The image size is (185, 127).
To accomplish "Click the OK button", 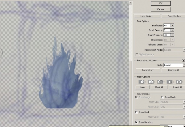I will (x=161, y=3).
